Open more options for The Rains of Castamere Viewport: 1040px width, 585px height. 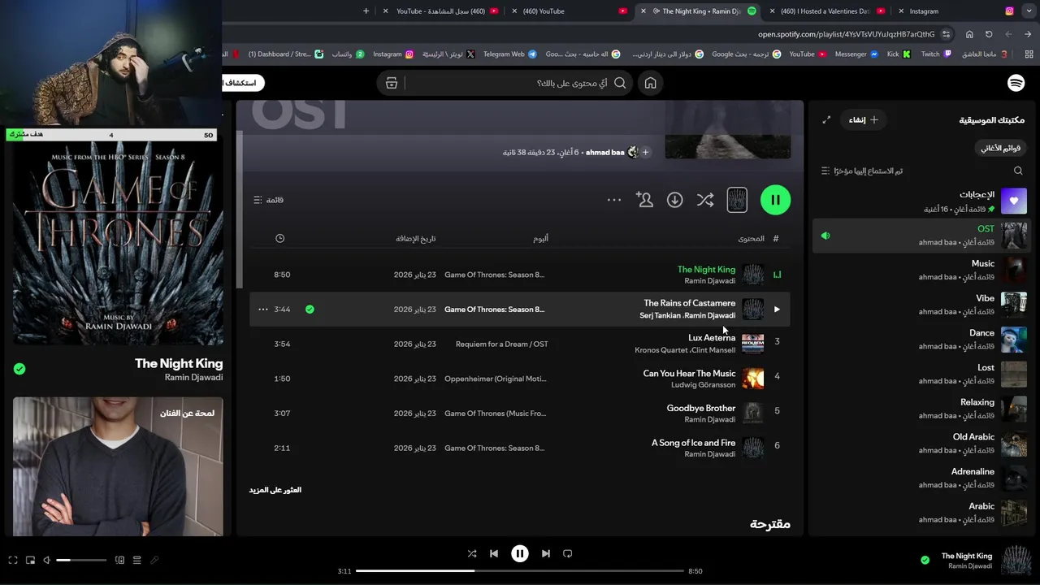[262, 310]
